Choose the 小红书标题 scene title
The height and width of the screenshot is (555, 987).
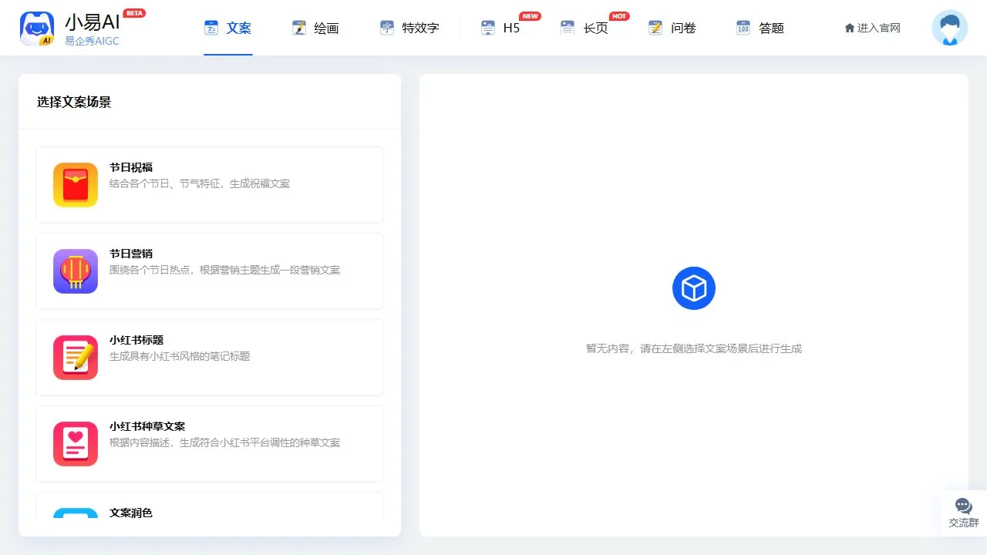pos(136,340)
